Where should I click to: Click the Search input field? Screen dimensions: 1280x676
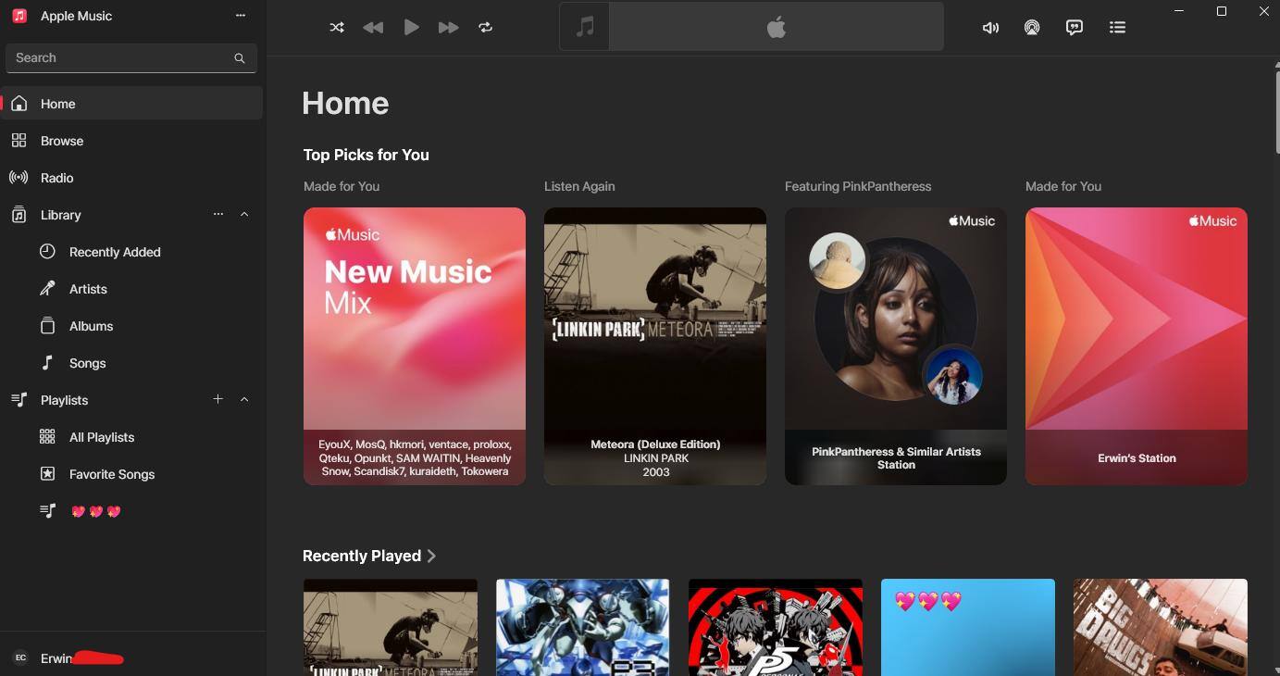pyautogui.click(x=120, y=57)
